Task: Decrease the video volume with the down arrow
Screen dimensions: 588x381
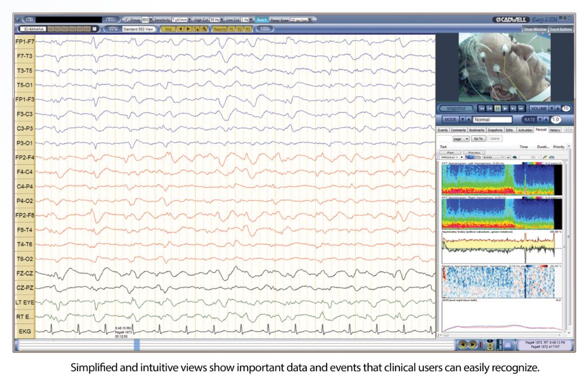Action: coord(552,108)
